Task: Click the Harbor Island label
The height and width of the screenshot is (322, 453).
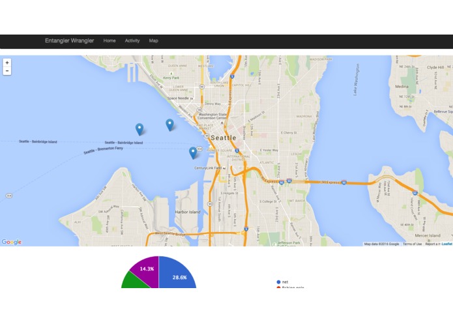Action: (x=188, y=212)
